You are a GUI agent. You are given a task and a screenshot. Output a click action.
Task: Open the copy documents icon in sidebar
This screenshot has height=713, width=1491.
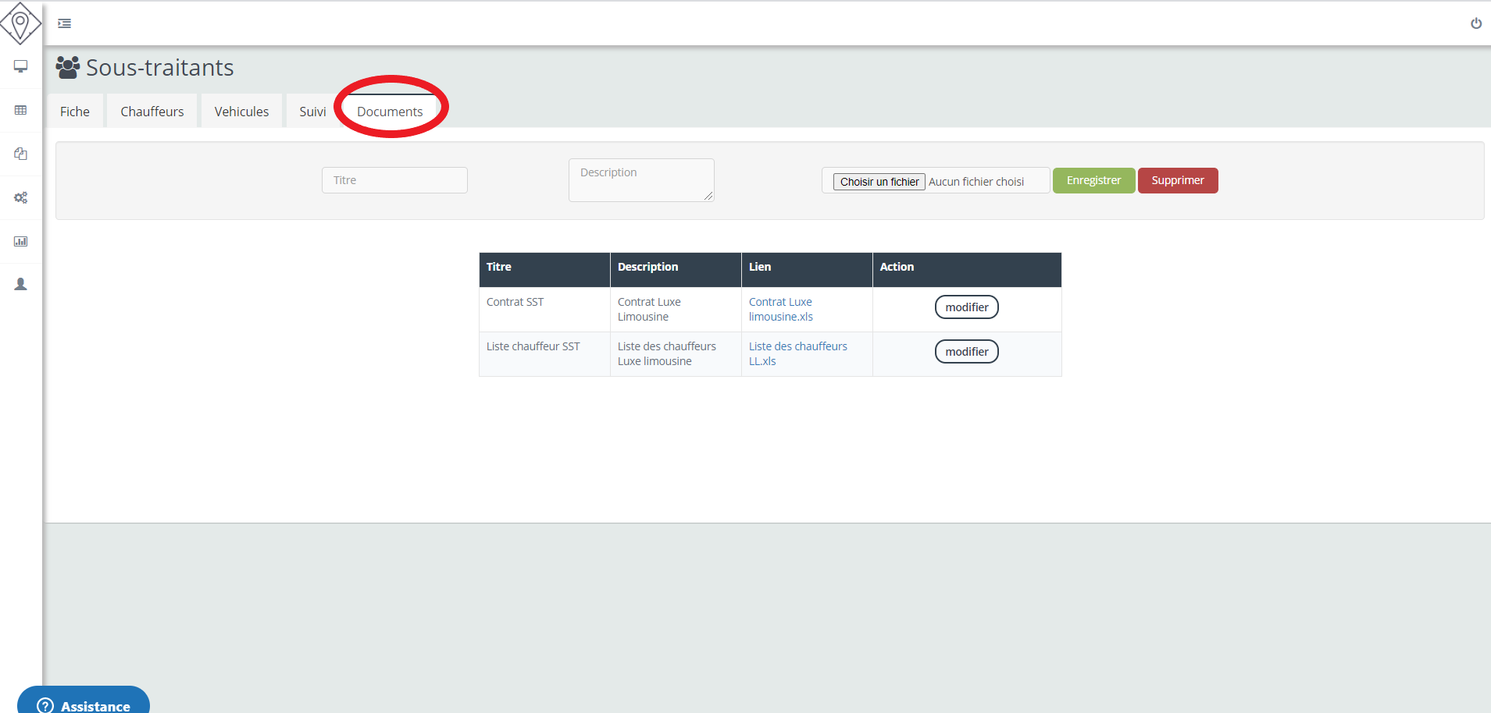point(21,154)
